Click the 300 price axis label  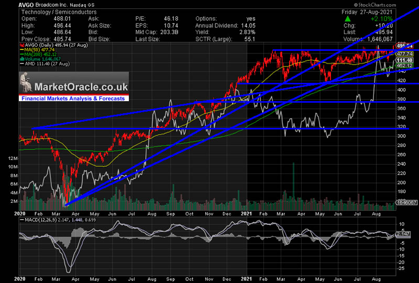[x=401, y=136]
